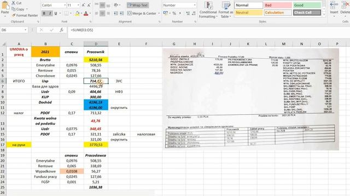
Task: Click the Align Left icon
Action: [96, 13]
